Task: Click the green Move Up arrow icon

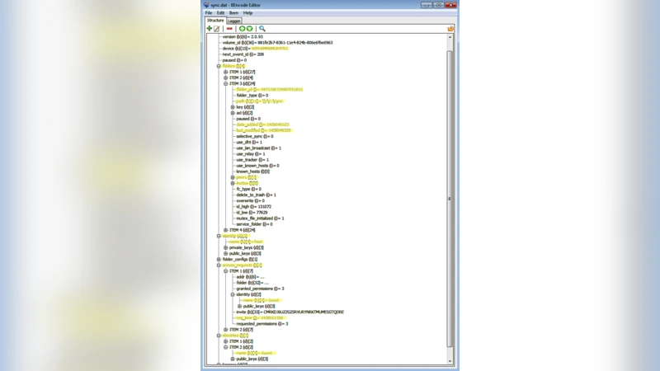Action: click(242, 29)
